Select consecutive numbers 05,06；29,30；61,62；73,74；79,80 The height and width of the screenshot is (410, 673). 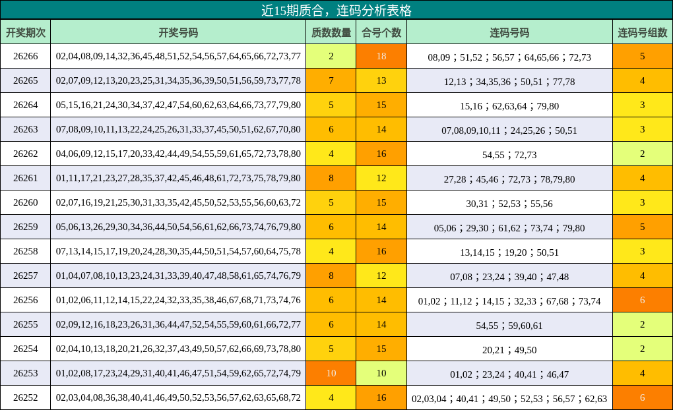pyautogui.click(x=509, y=228)
